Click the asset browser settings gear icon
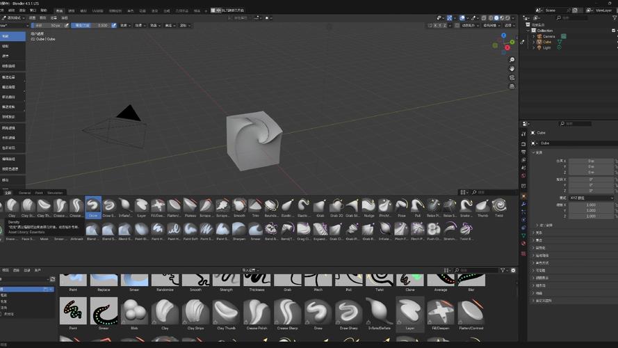The width and height of the screenshot is (618, 348). [513, 270]
